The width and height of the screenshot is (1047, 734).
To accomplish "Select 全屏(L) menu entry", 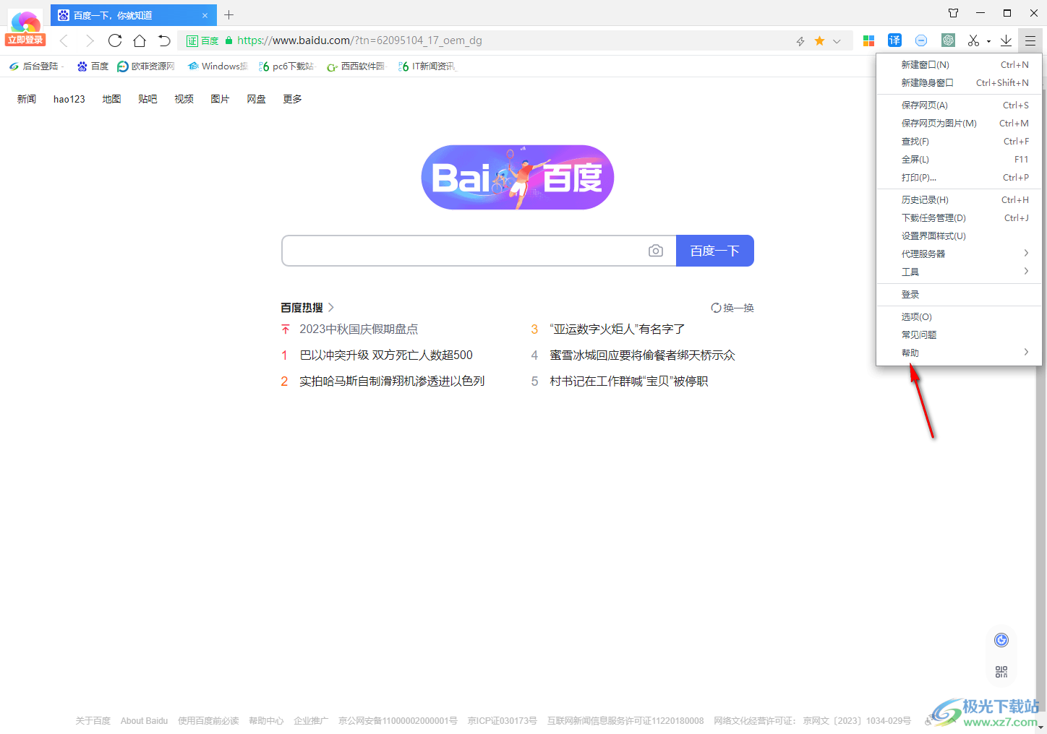I will point(959,160).
